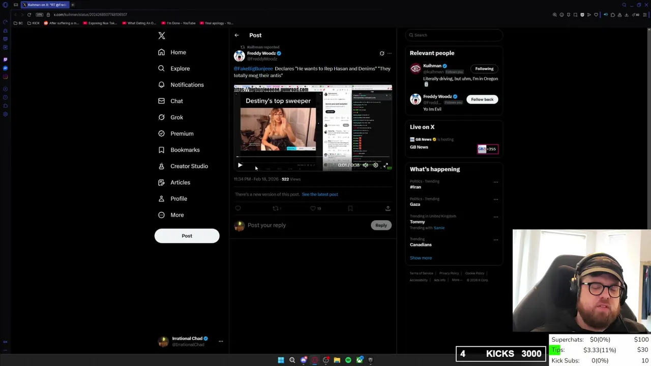Toggle the browser ad-block shield icon
Screen dimensions: 651x366
tap(582, 15)
